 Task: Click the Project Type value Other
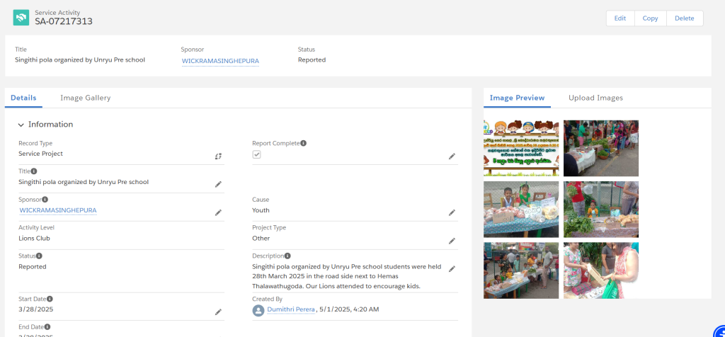[261, 239]
